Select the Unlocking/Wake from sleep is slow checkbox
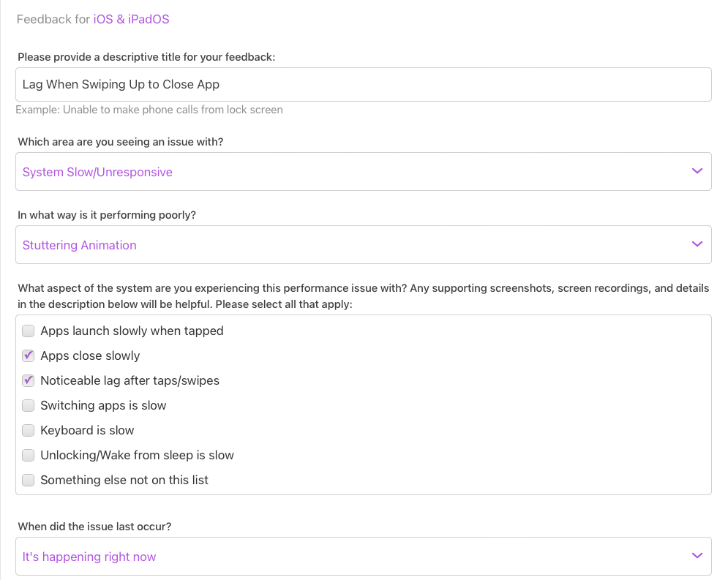Screen dimensions: 717x580 29,456
